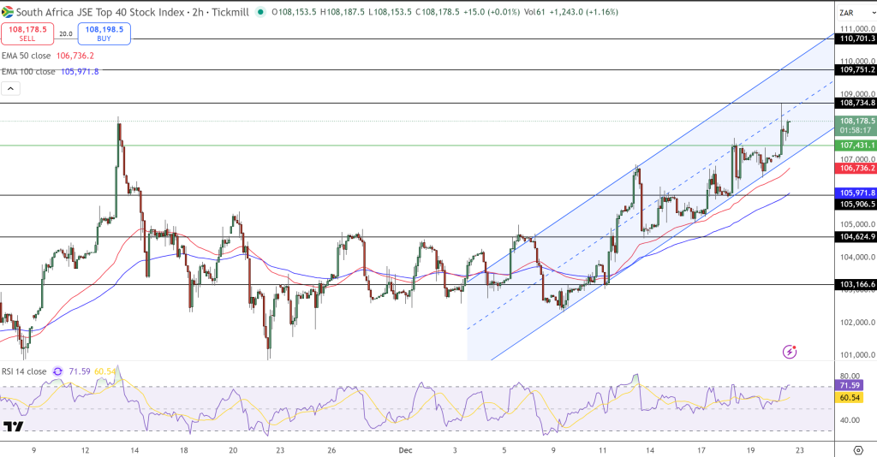877x457 pixels.
Task: Click the current price 108,178.5 label
Action: click(856, 121)
